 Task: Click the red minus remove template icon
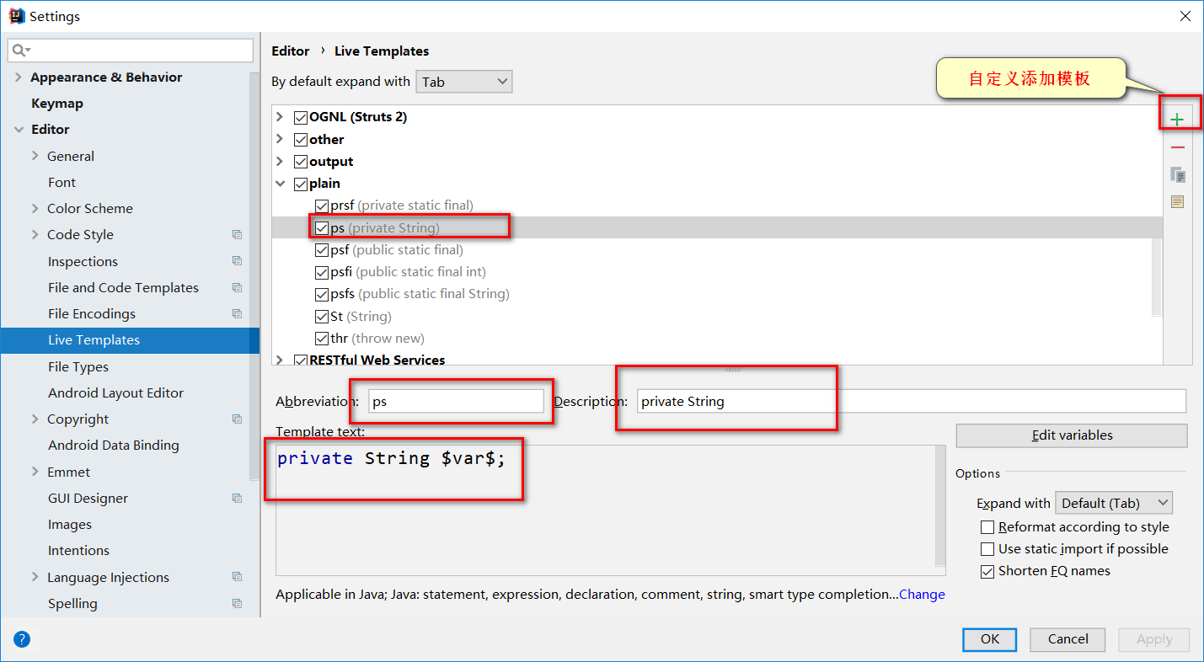(x=1177, y=147)
